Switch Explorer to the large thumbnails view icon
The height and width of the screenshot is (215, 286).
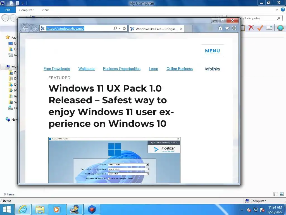[282, 194]
